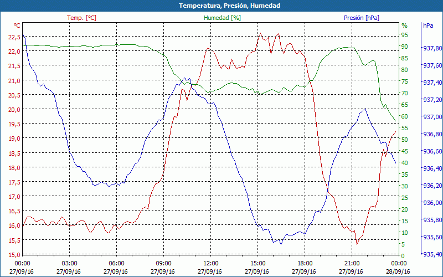This screenshot has height=277, width=443.
Task: Click the 60 value on the humidity axis
Action: pyautogui.click(x=405, y=116)
